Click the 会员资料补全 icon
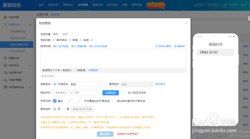Image resolution: width=250 pixels, height=139 pixels. (5, 87)
